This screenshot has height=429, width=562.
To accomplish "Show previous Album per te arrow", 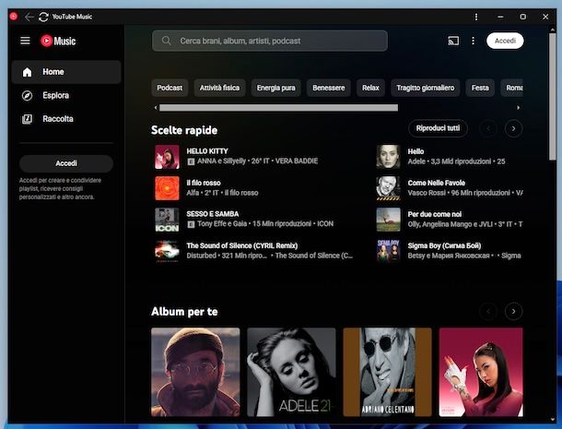I will click(488, 311).
